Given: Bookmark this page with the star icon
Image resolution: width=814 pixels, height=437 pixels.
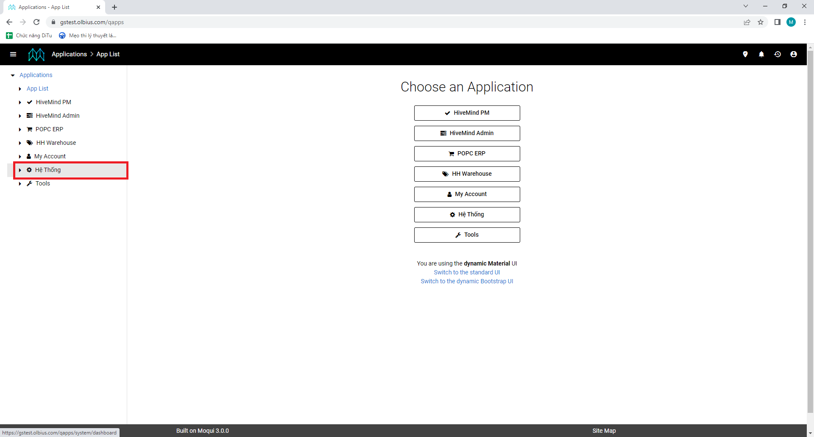Looking at the screenshot, I should pyautogui.click(x=761, y=22).
